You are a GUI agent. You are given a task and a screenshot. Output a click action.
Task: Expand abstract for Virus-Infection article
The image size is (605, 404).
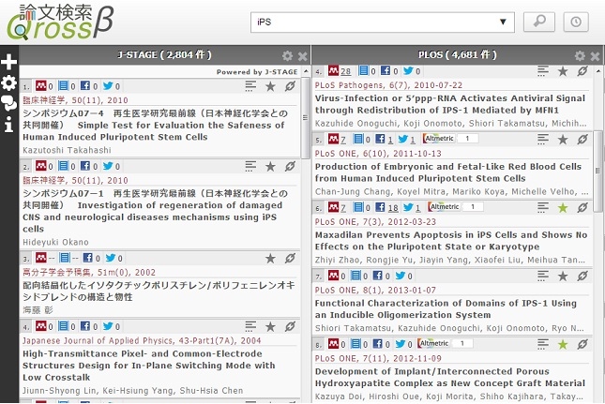[543, 71]
